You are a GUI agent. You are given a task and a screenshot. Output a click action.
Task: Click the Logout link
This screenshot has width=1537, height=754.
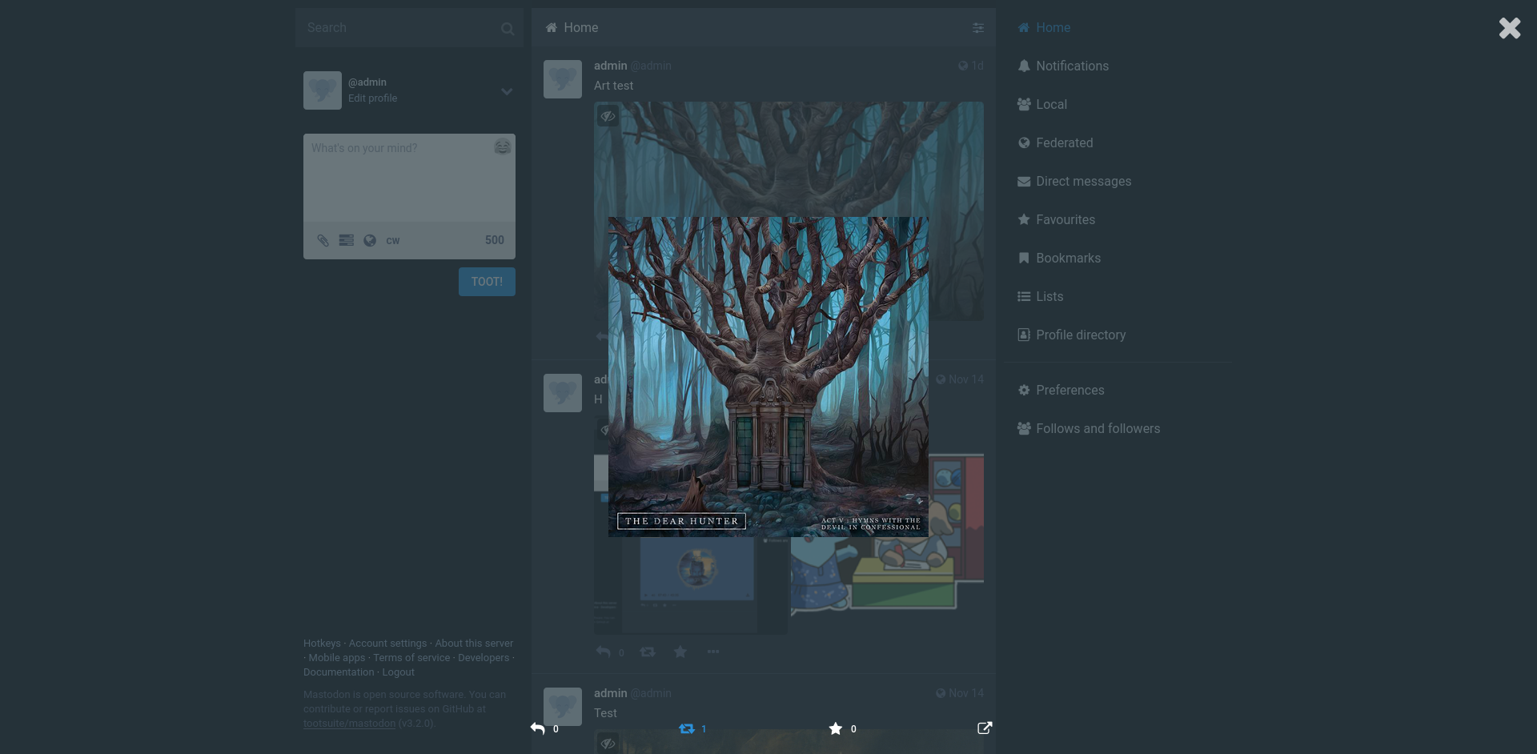tap(398, 672)
